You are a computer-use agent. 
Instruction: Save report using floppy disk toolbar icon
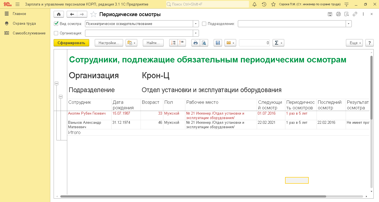pyautogui.click(x=218, y=43)
